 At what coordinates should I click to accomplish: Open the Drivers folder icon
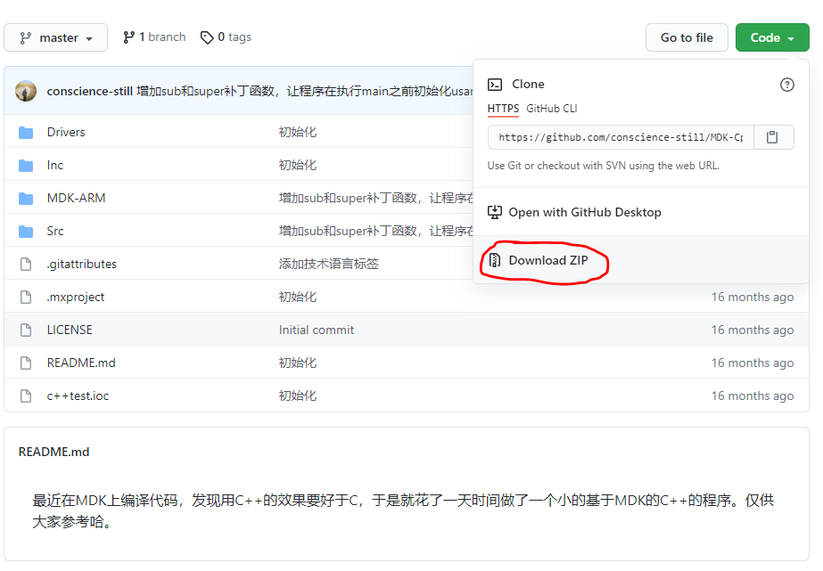(x=26, y=131)
